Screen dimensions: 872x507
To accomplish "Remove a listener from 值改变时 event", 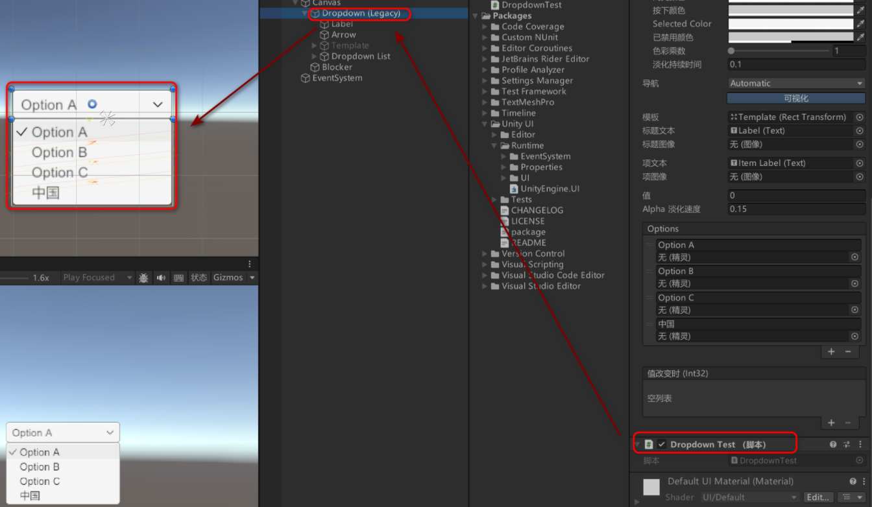I will pyautogui.click(x=848, y=423).
